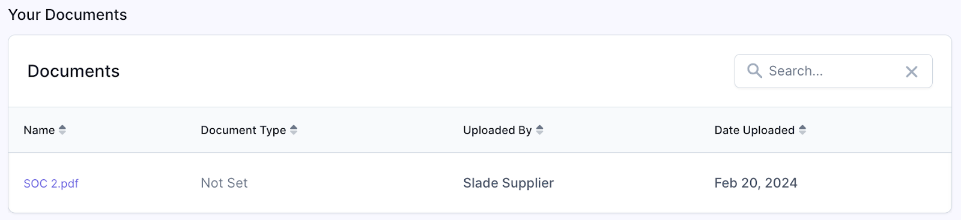Sort by the Document Type header label
Viewport: 961px width, 220px height.
coord(243,130)
